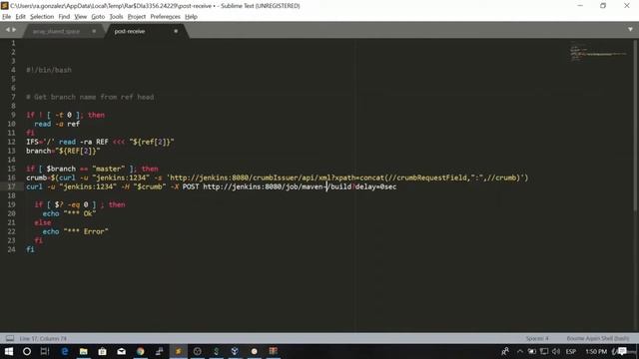639x359 pixels.
Task: Click line number 4 in the gutter
Action: (13, 70)
